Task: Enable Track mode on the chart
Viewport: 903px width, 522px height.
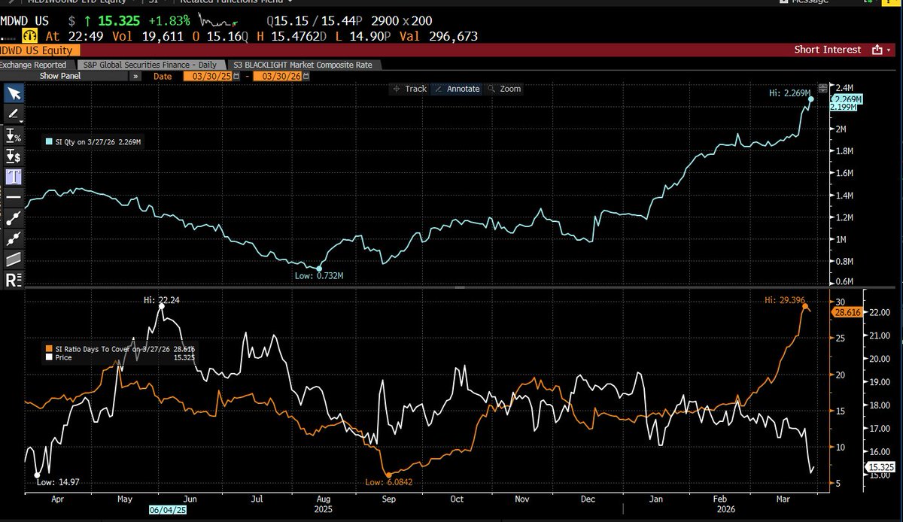Action: pos(409,89)
